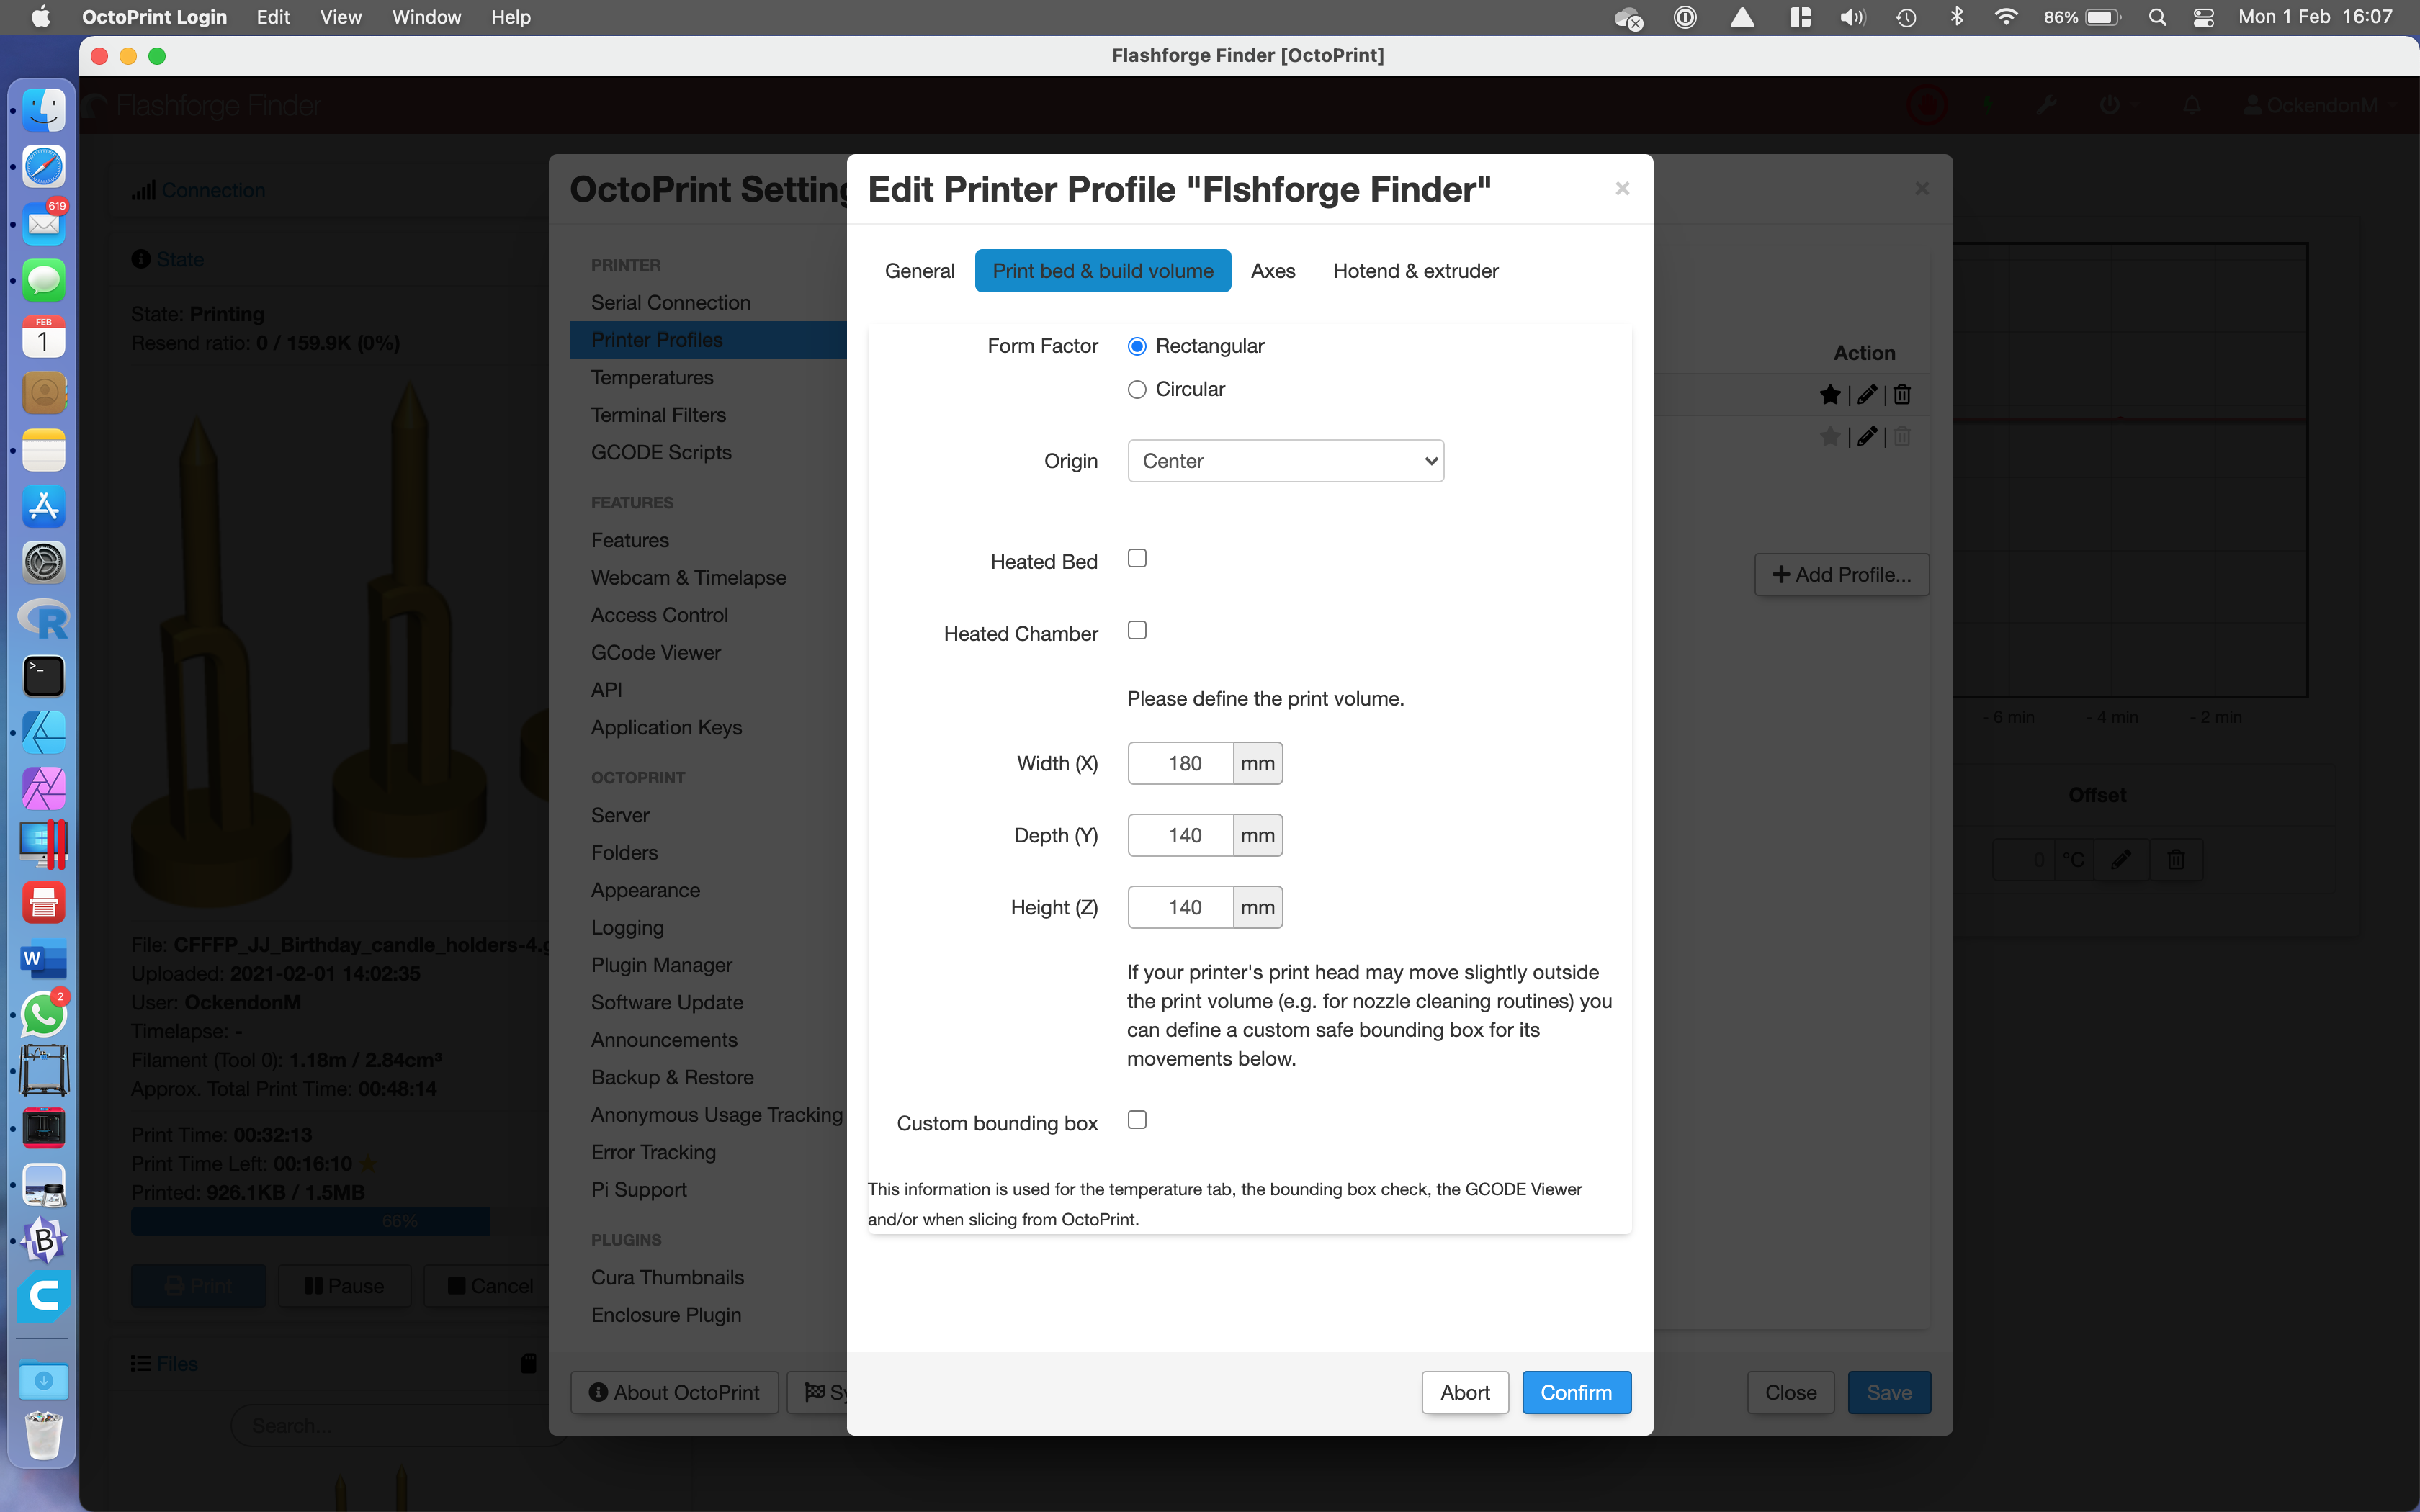Delete first printer profile with trash icon
Screen dimensions: 2420x1512
1902,394
